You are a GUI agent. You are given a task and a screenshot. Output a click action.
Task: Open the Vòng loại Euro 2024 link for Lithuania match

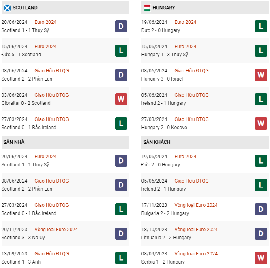pyautogui.click(x=196, y=229)
